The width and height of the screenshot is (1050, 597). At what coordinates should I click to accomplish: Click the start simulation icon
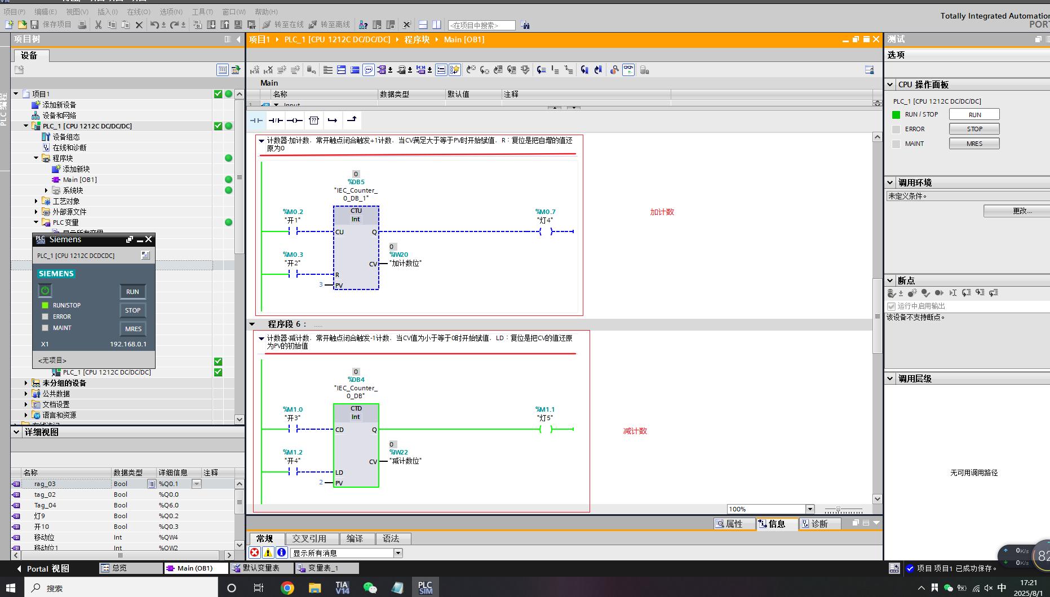point(238,25)
